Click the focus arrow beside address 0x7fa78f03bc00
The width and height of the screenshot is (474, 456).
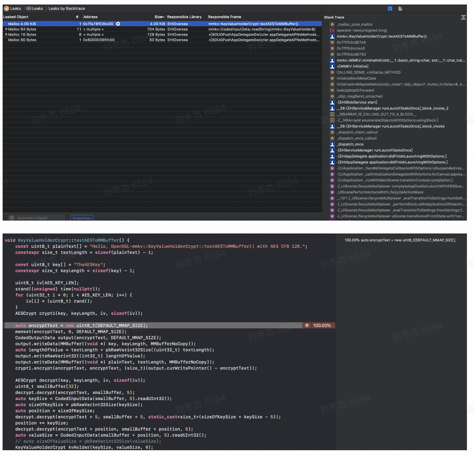pos(118,24)
